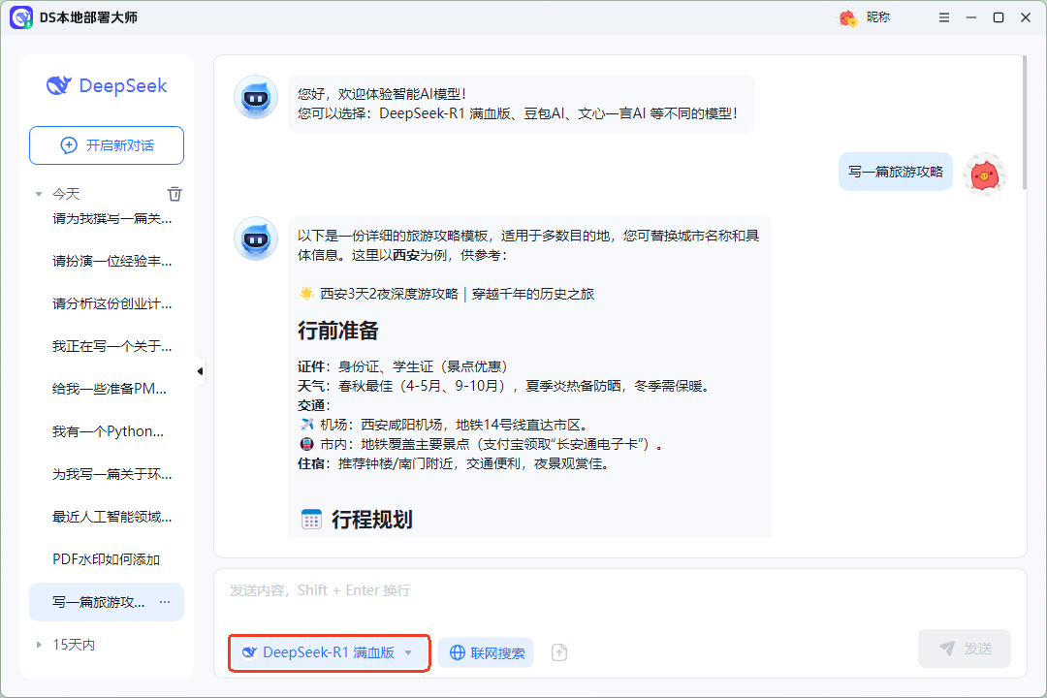Open the hamburger menu in the title bar

coord(943,17)
